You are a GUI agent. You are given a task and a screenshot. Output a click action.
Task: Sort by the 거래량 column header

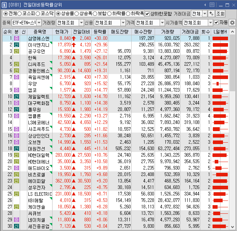point(168,32)
